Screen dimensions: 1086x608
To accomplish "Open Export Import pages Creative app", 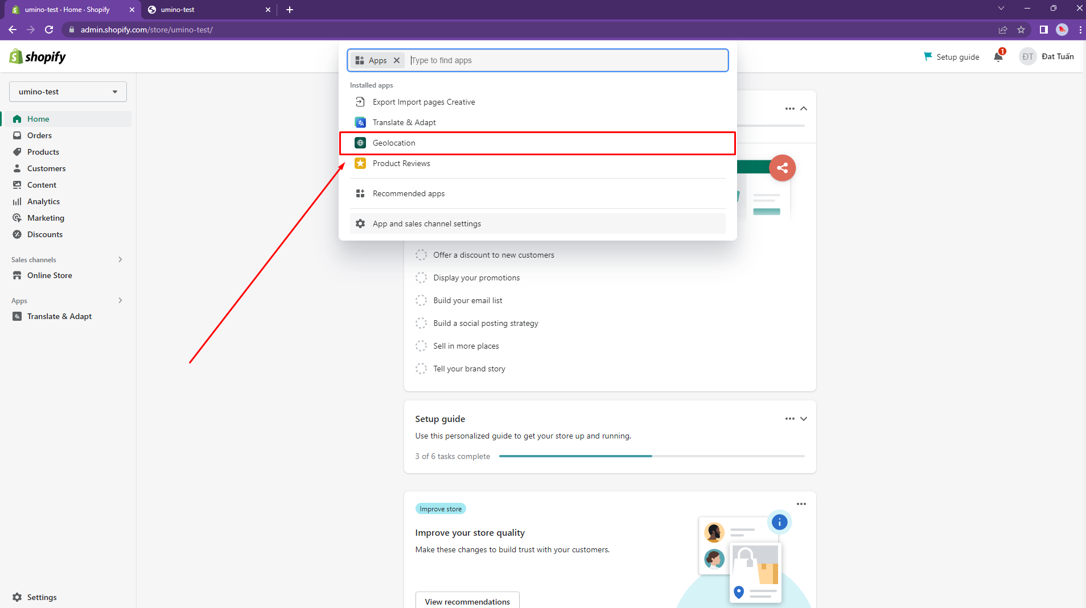I will click(x=537, y=102).
